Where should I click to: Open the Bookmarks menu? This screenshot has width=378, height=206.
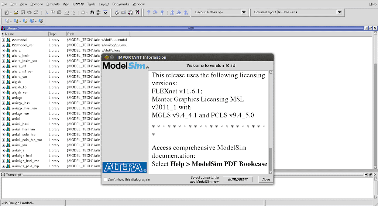121,4
